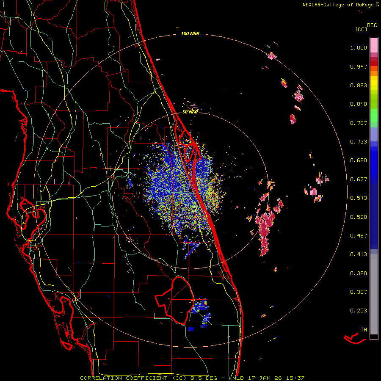Select the 0.733 scale value

pyautogui.click(x=359, y=142)
